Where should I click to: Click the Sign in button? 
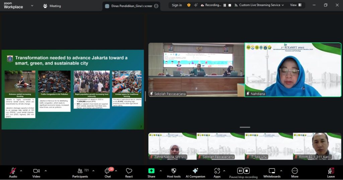point(177,5)
